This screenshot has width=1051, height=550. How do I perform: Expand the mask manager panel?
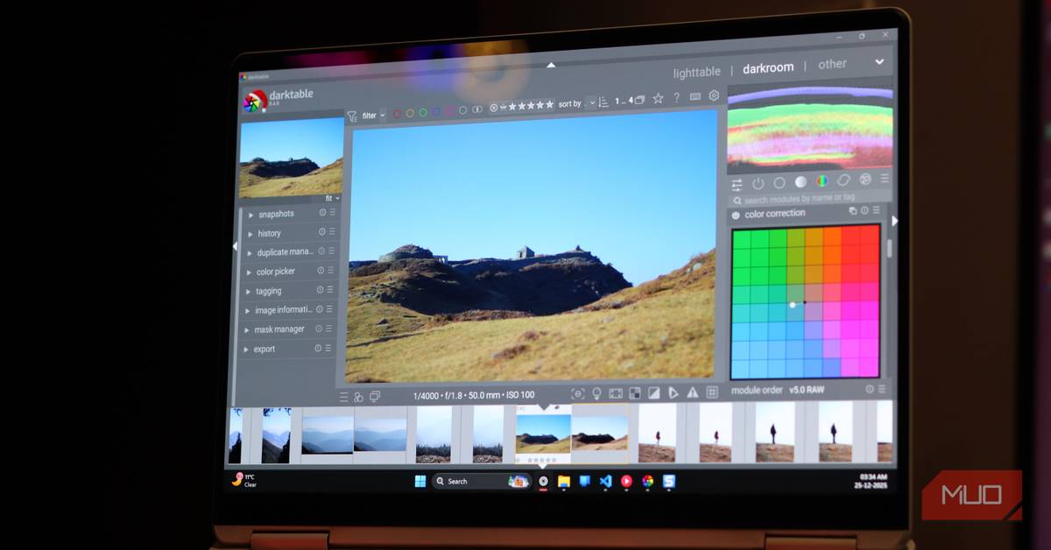[247, 330]
